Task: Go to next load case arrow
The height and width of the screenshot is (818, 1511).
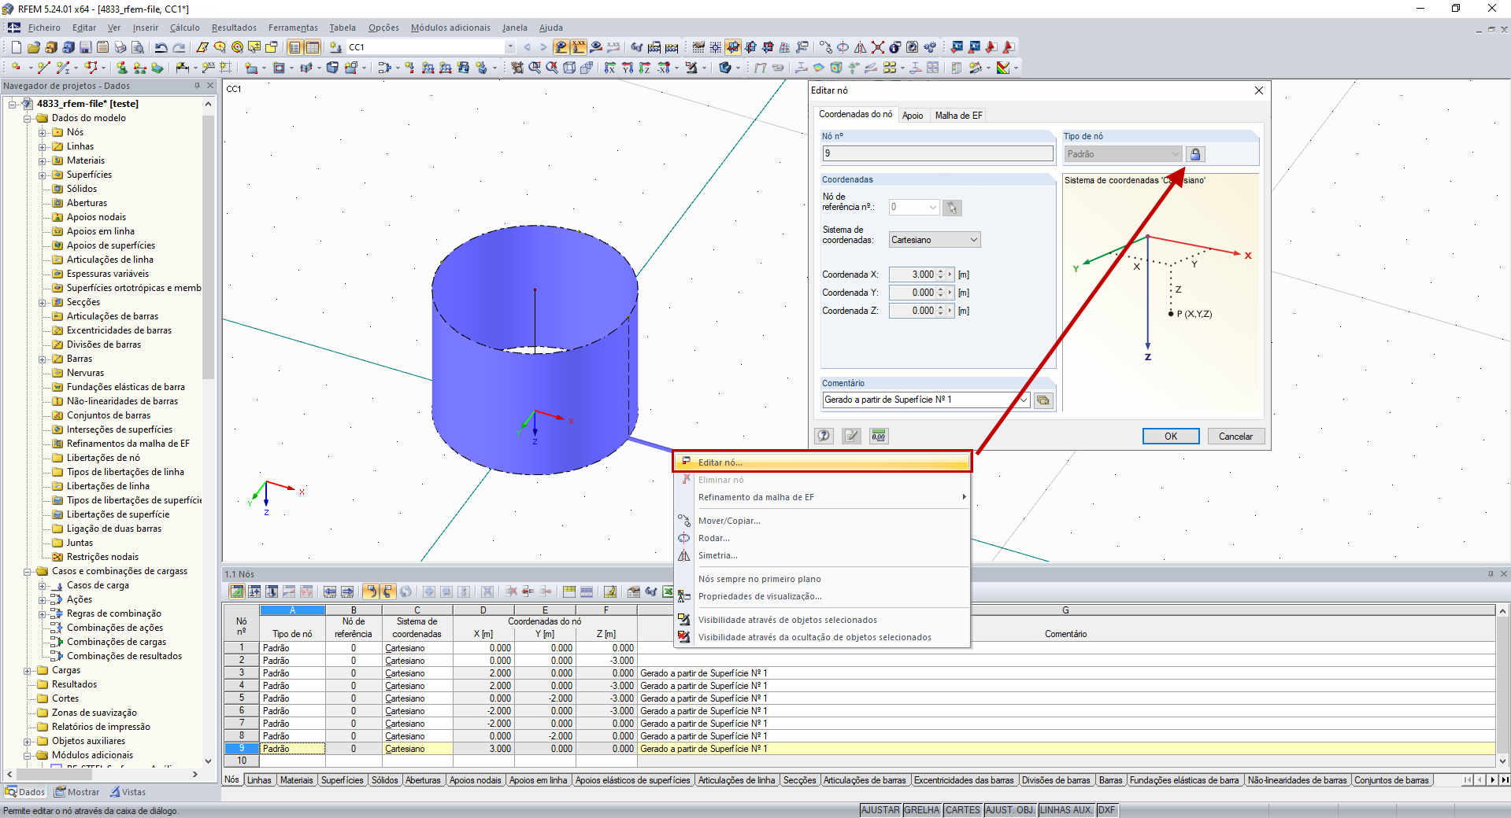Action: (x=543, y=47)
